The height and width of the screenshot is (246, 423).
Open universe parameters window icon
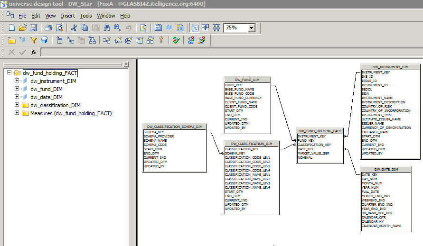tap(158, 28)
